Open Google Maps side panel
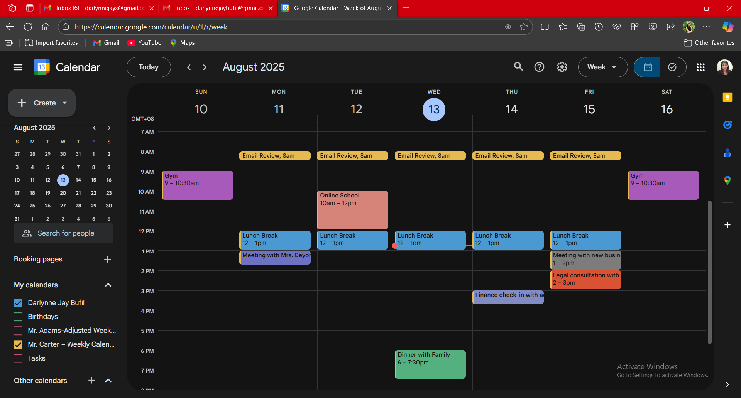 click(x=727, y=180)
